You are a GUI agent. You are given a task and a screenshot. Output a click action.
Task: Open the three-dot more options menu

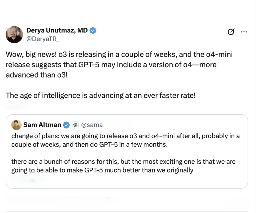click(x=244, y=32)
